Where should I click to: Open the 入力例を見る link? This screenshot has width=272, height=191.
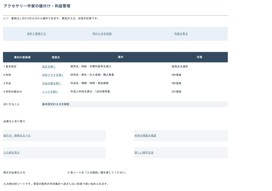(11, 153)
